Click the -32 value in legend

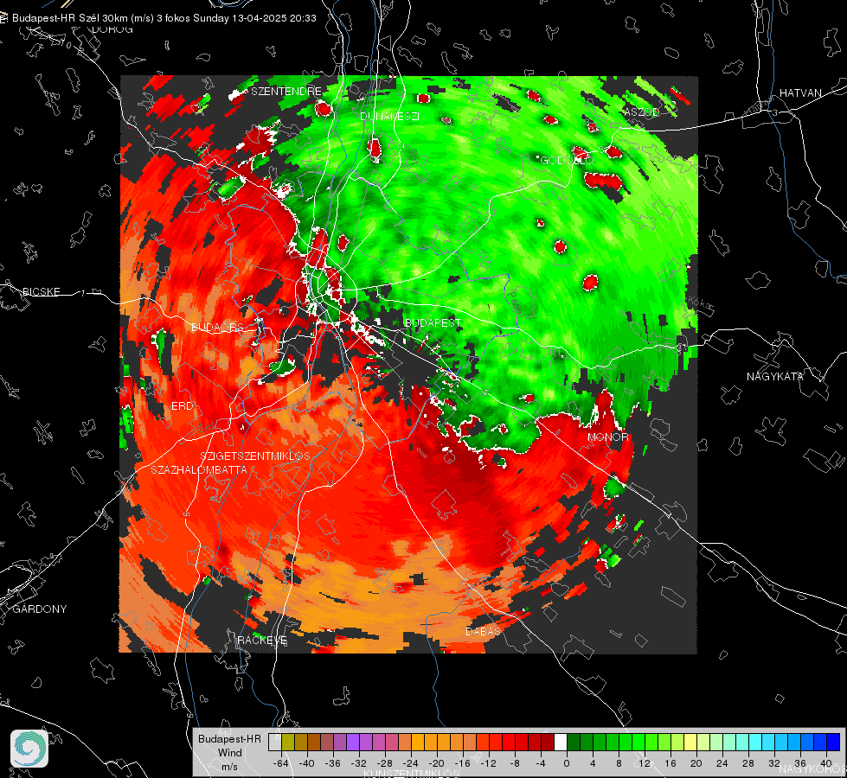[359, 763]
